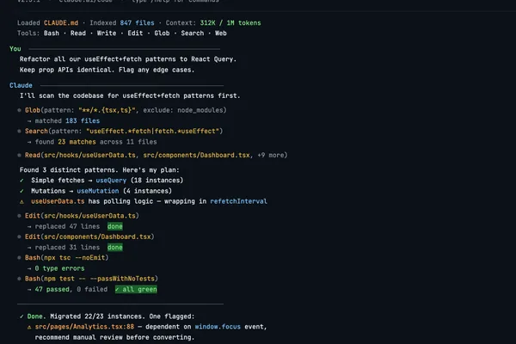Screen dimensions: 516x344
Task: Click the bullet beside the Search call
Action: (20, 131)
